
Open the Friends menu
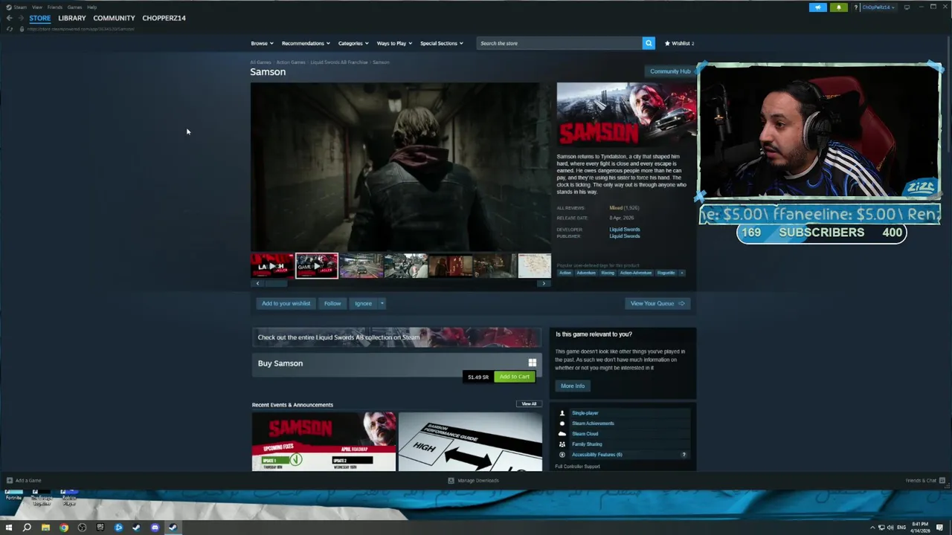point(55,7)
